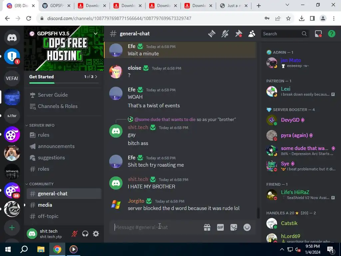Open Sye member profile
This screenshot has height=256, width=341.
[301, 166]
